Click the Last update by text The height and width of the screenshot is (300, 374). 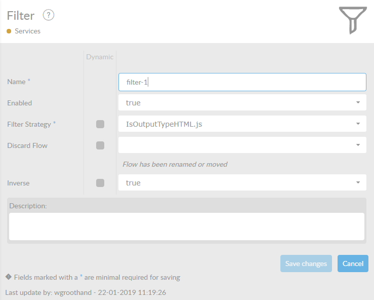click(x=86, y=292)
